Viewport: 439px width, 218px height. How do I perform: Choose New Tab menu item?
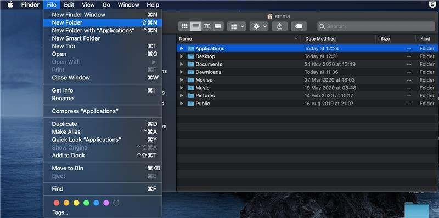(103, 46)
